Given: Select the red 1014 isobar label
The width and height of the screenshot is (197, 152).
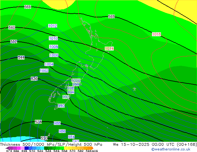Looking at the screenshot, I should point(109,48).
